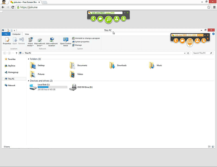
Task: Open the Desktop folder icon
Action: point(33,65)
